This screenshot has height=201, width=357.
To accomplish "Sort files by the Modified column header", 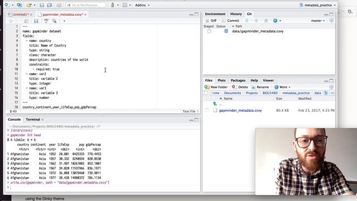I will click(x=305, y=98).
